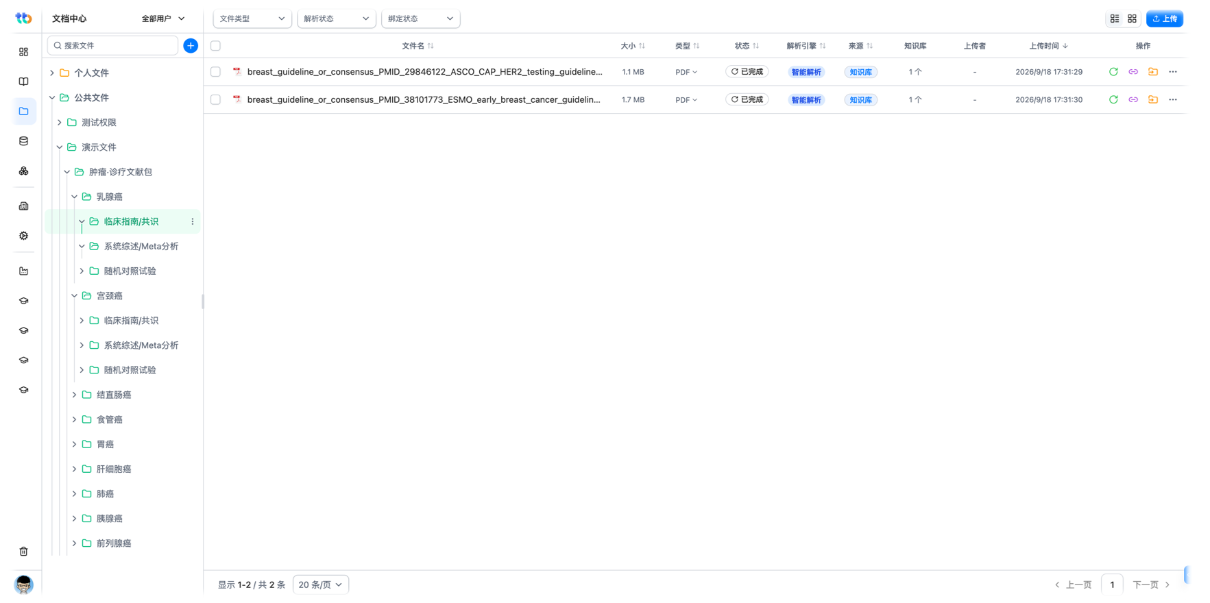Viewport: 1210px width, 603px height.
Task: Switch to grid view layout
Action: [1132, 19]
